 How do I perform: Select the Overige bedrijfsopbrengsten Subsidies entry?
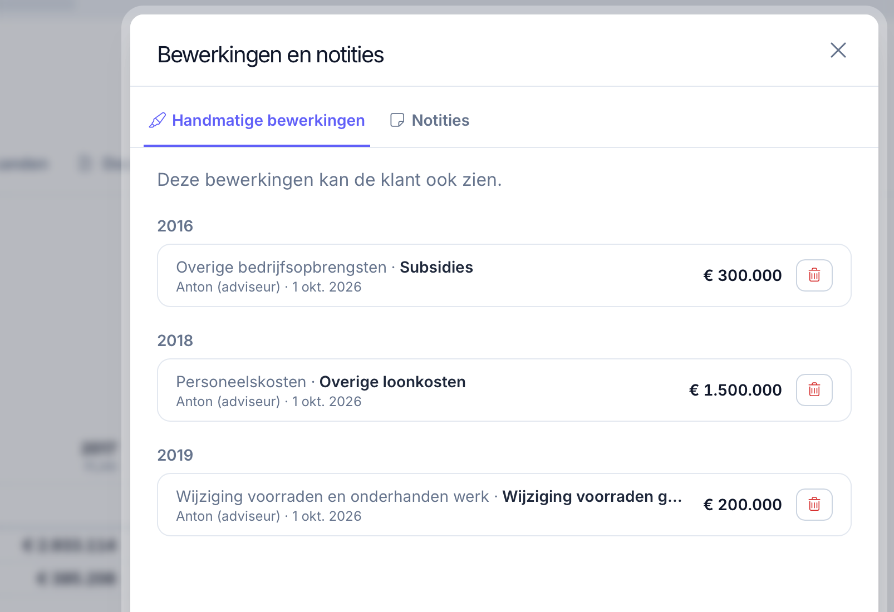point(504,275)
